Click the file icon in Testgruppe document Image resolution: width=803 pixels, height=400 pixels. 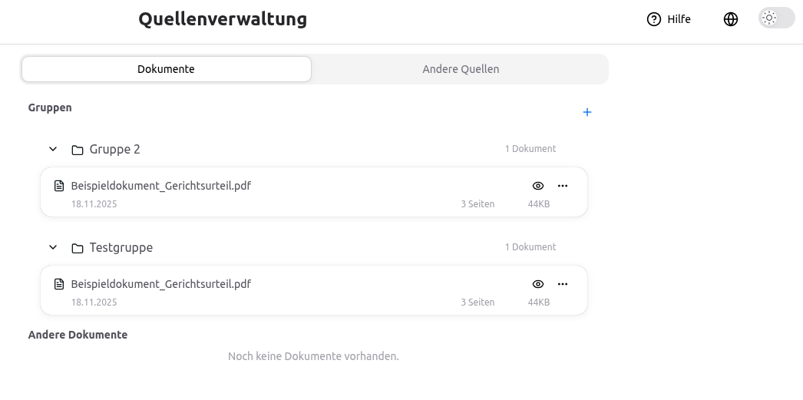tap(59, 284)
